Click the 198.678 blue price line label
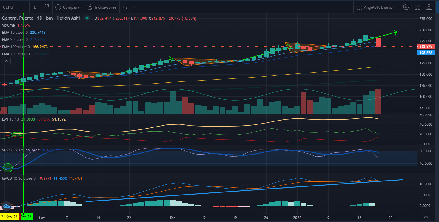Viewport: 439px width, 222px height. 426,53
